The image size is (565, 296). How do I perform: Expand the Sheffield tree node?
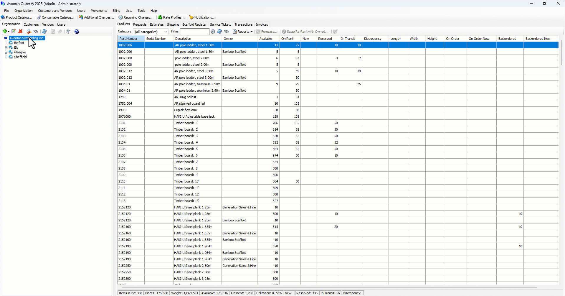coord(6,57)
